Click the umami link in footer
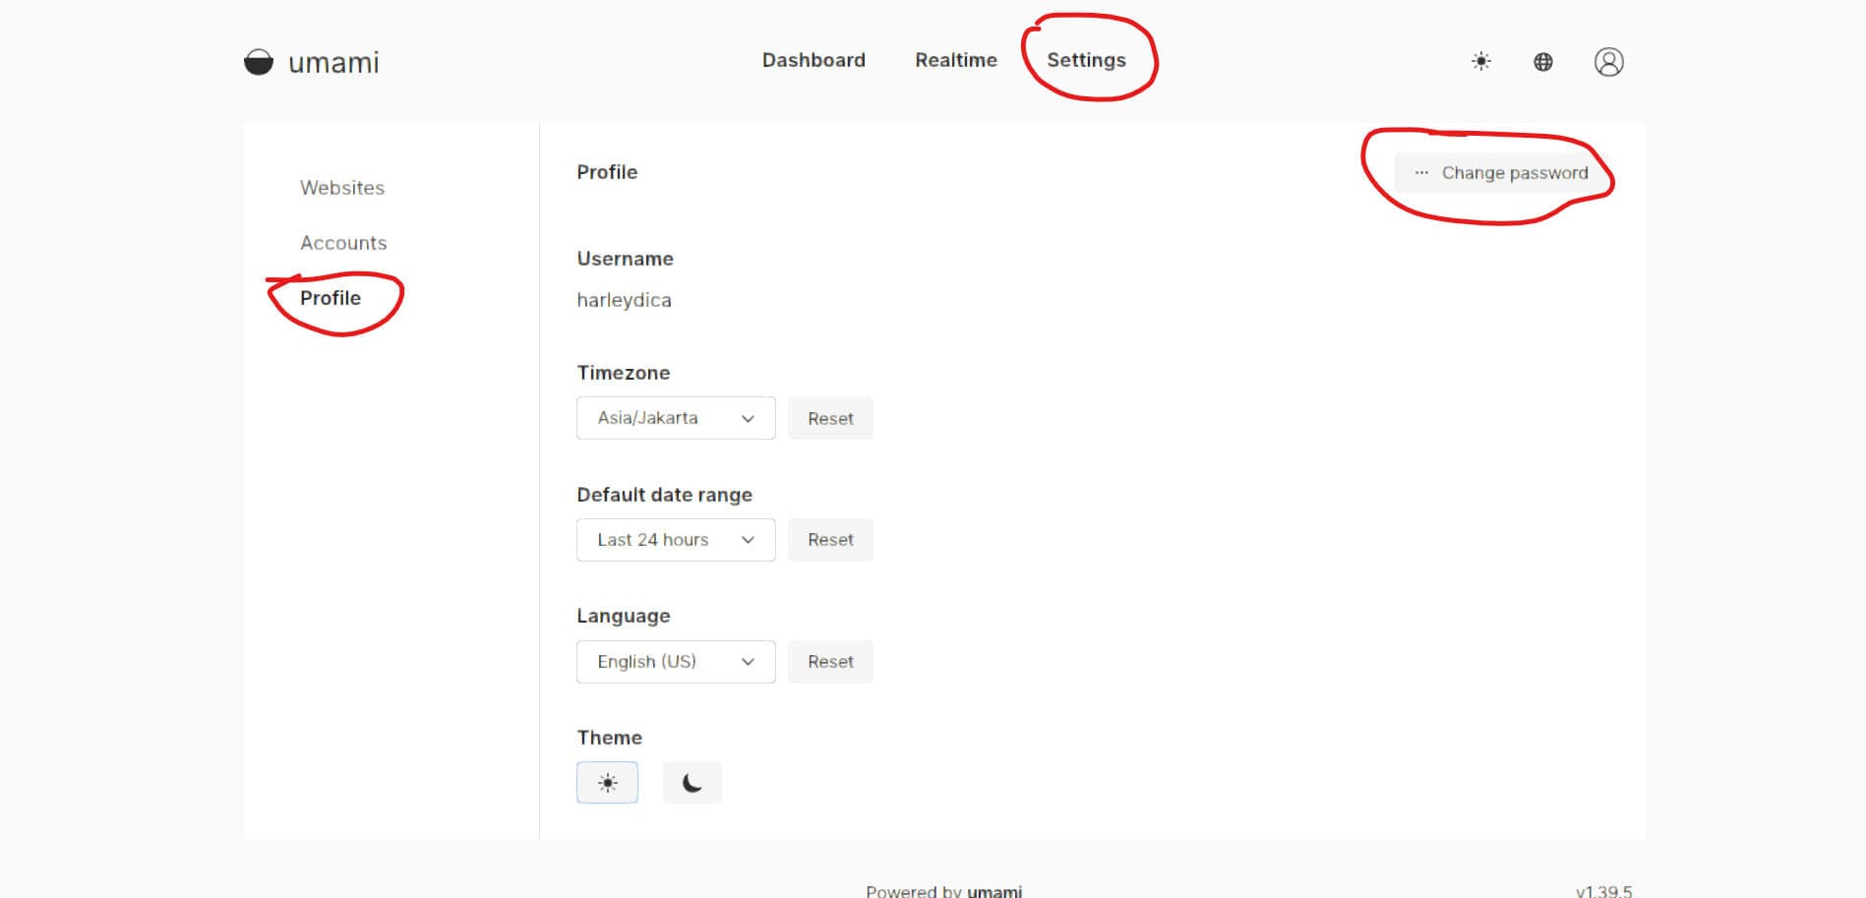 pyautogui.click(x=993, y=890)
